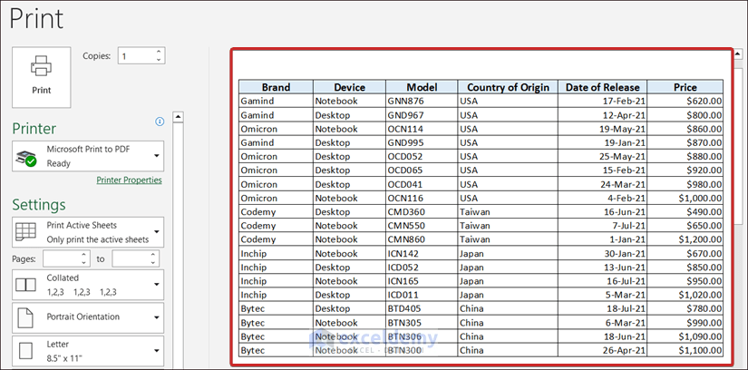Click the date cell 30-Jan-21
The height and width of the screenshot is (370, 748).
click(603, 254)
